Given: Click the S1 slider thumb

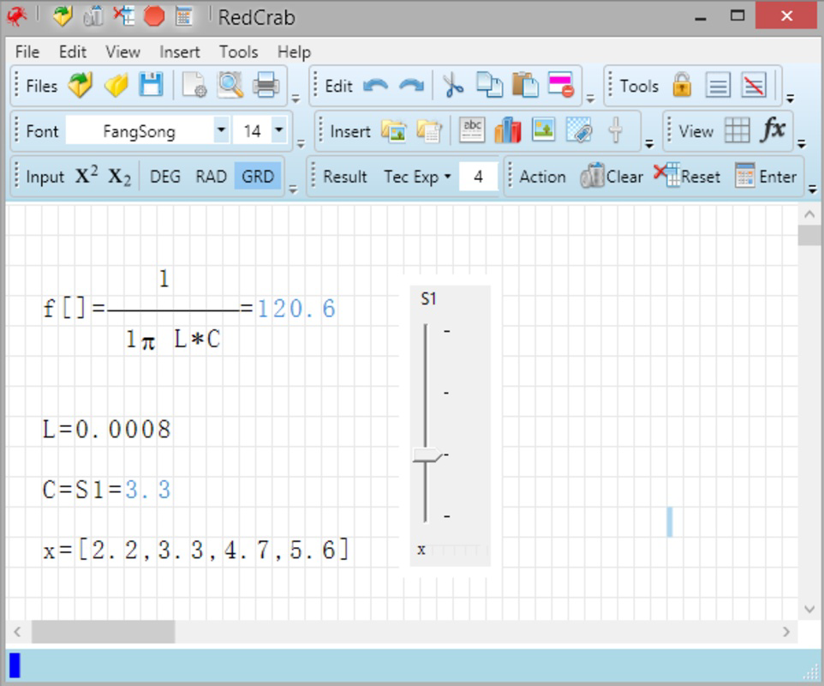Looking at the screenshot, I should coord(427,455).
